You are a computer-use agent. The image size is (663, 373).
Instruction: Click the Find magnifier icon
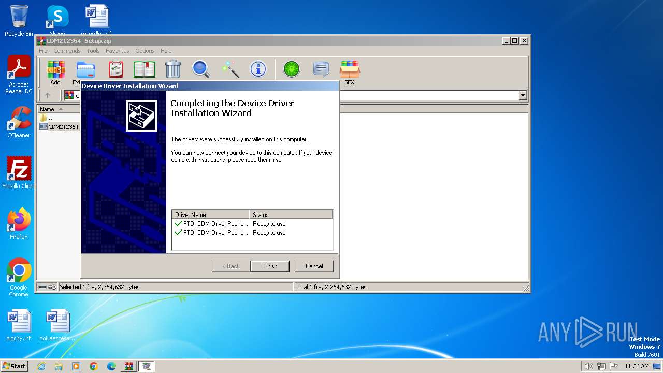(200, 69)
